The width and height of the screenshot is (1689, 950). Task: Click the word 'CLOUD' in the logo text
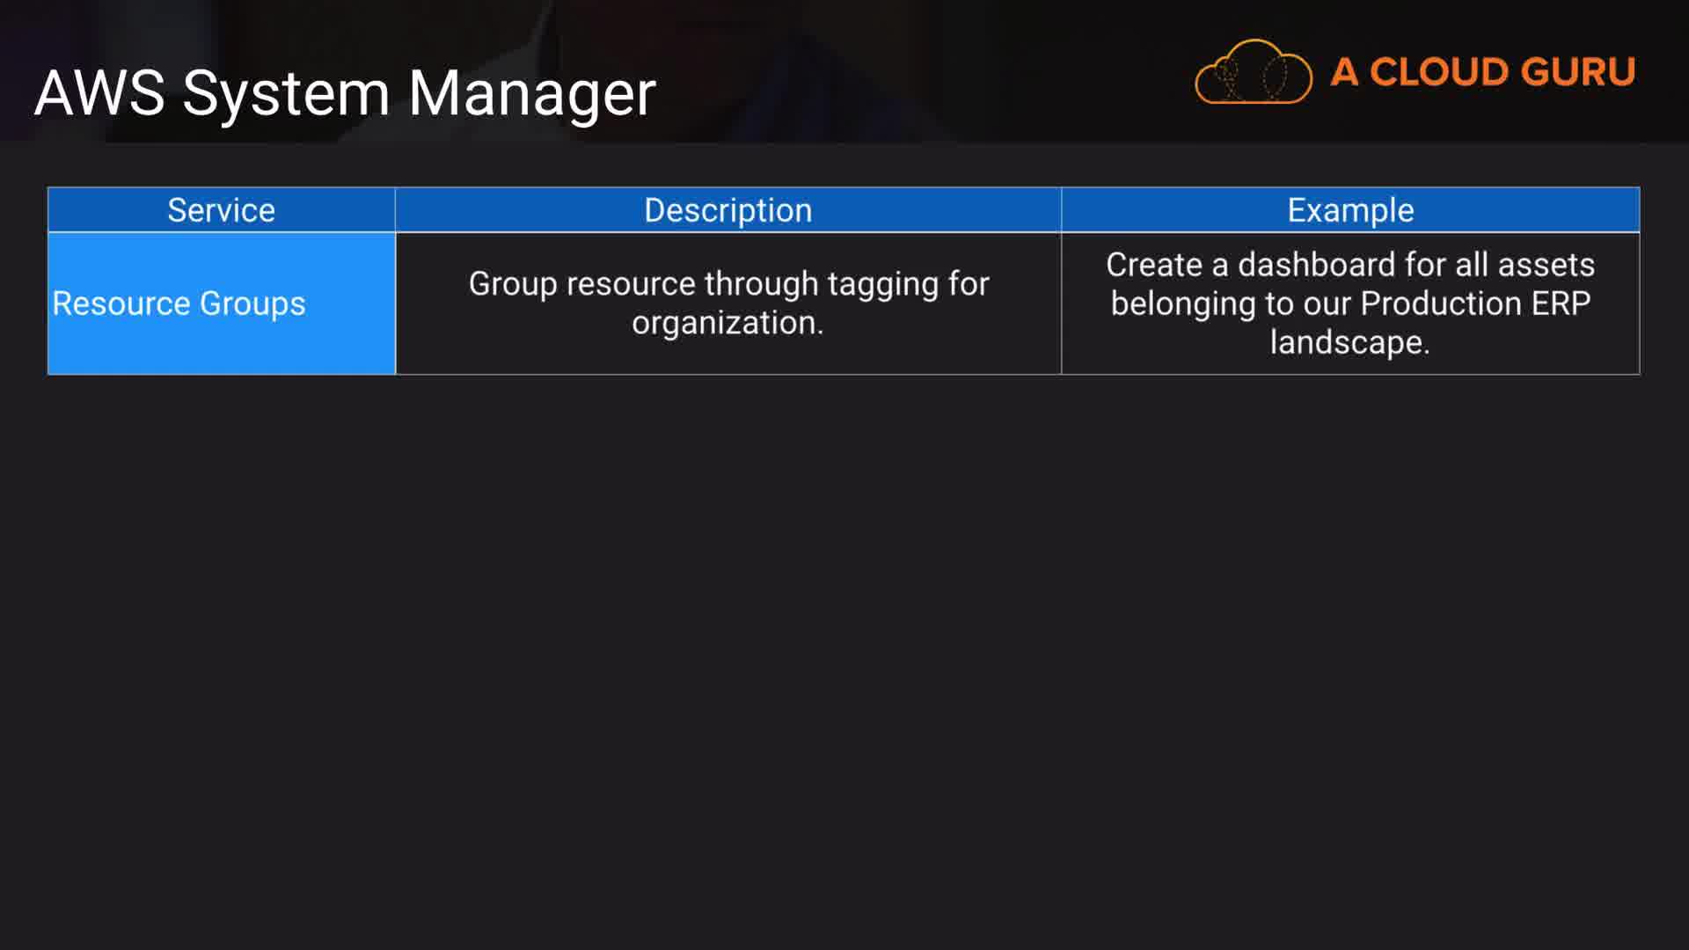(x=1438, y=72)
